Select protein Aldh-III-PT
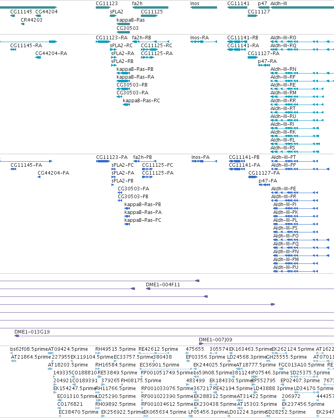Image resolution: width=334 pixels, height=418 pixels. point(283,157)
